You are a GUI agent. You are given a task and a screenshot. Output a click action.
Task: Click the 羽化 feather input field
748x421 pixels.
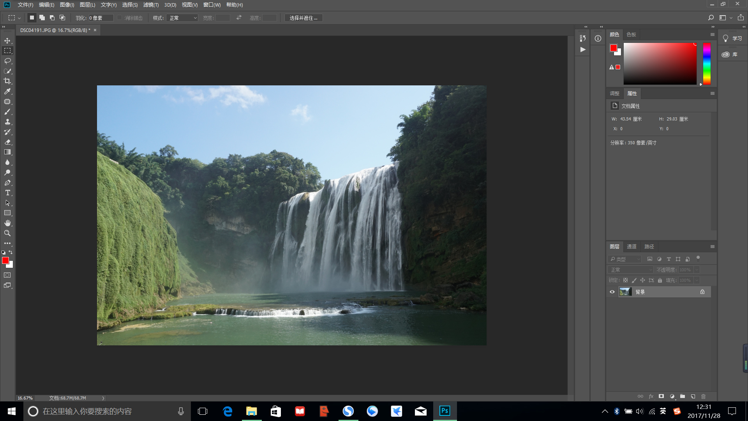pyautogui.click(x=101, y=18)
